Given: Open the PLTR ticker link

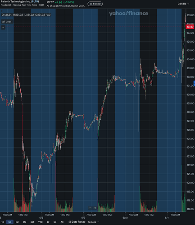Looking at the screenshot, I should coord(35,2).
